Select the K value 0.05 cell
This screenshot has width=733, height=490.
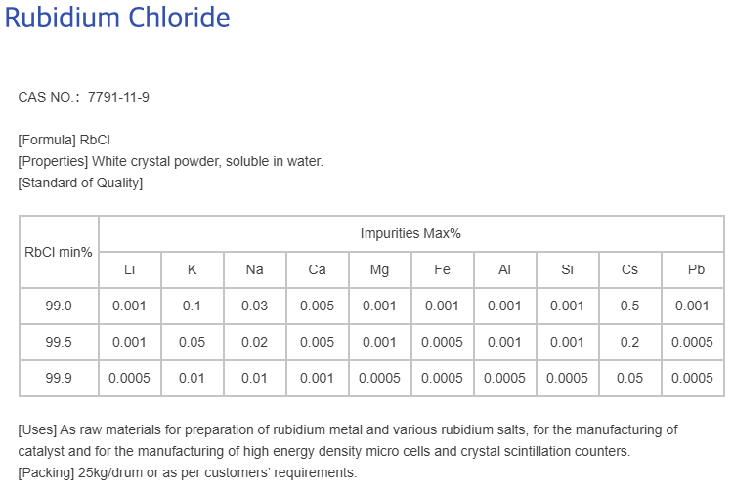tap(193, 342)
